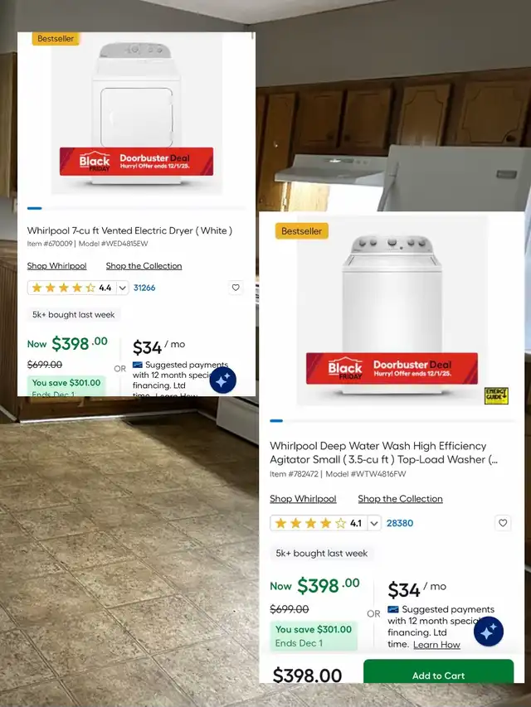Select the white dryer product image
The image size is (531, 707).
click(136, 113)
